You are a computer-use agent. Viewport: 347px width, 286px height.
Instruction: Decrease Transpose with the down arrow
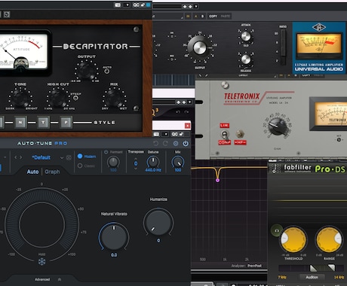tap(136, 169)
